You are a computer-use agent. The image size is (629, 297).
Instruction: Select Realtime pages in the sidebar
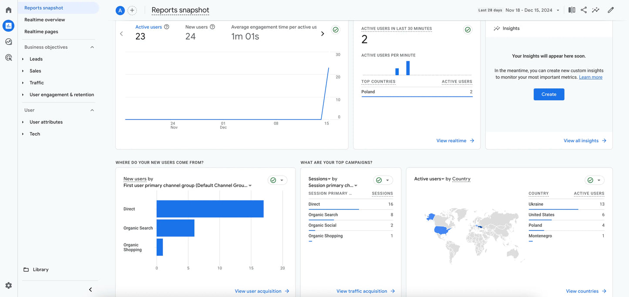[41, 32]
